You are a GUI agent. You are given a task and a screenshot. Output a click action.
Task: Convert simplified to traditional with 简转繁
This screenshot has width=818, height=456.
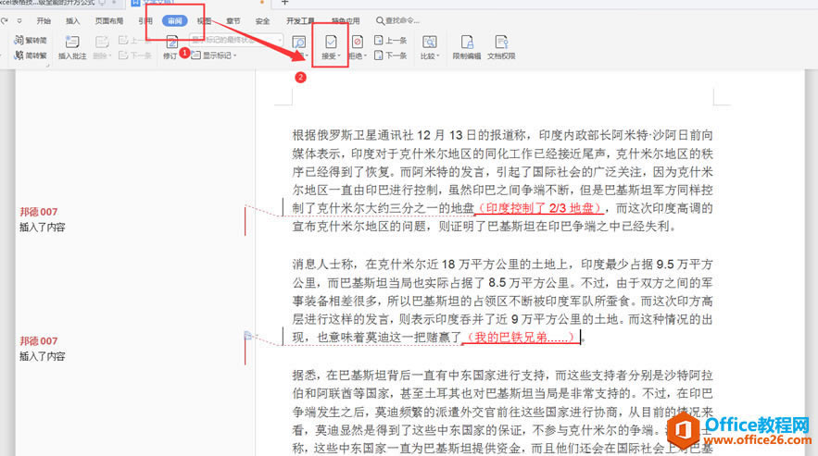click(31, 55)
